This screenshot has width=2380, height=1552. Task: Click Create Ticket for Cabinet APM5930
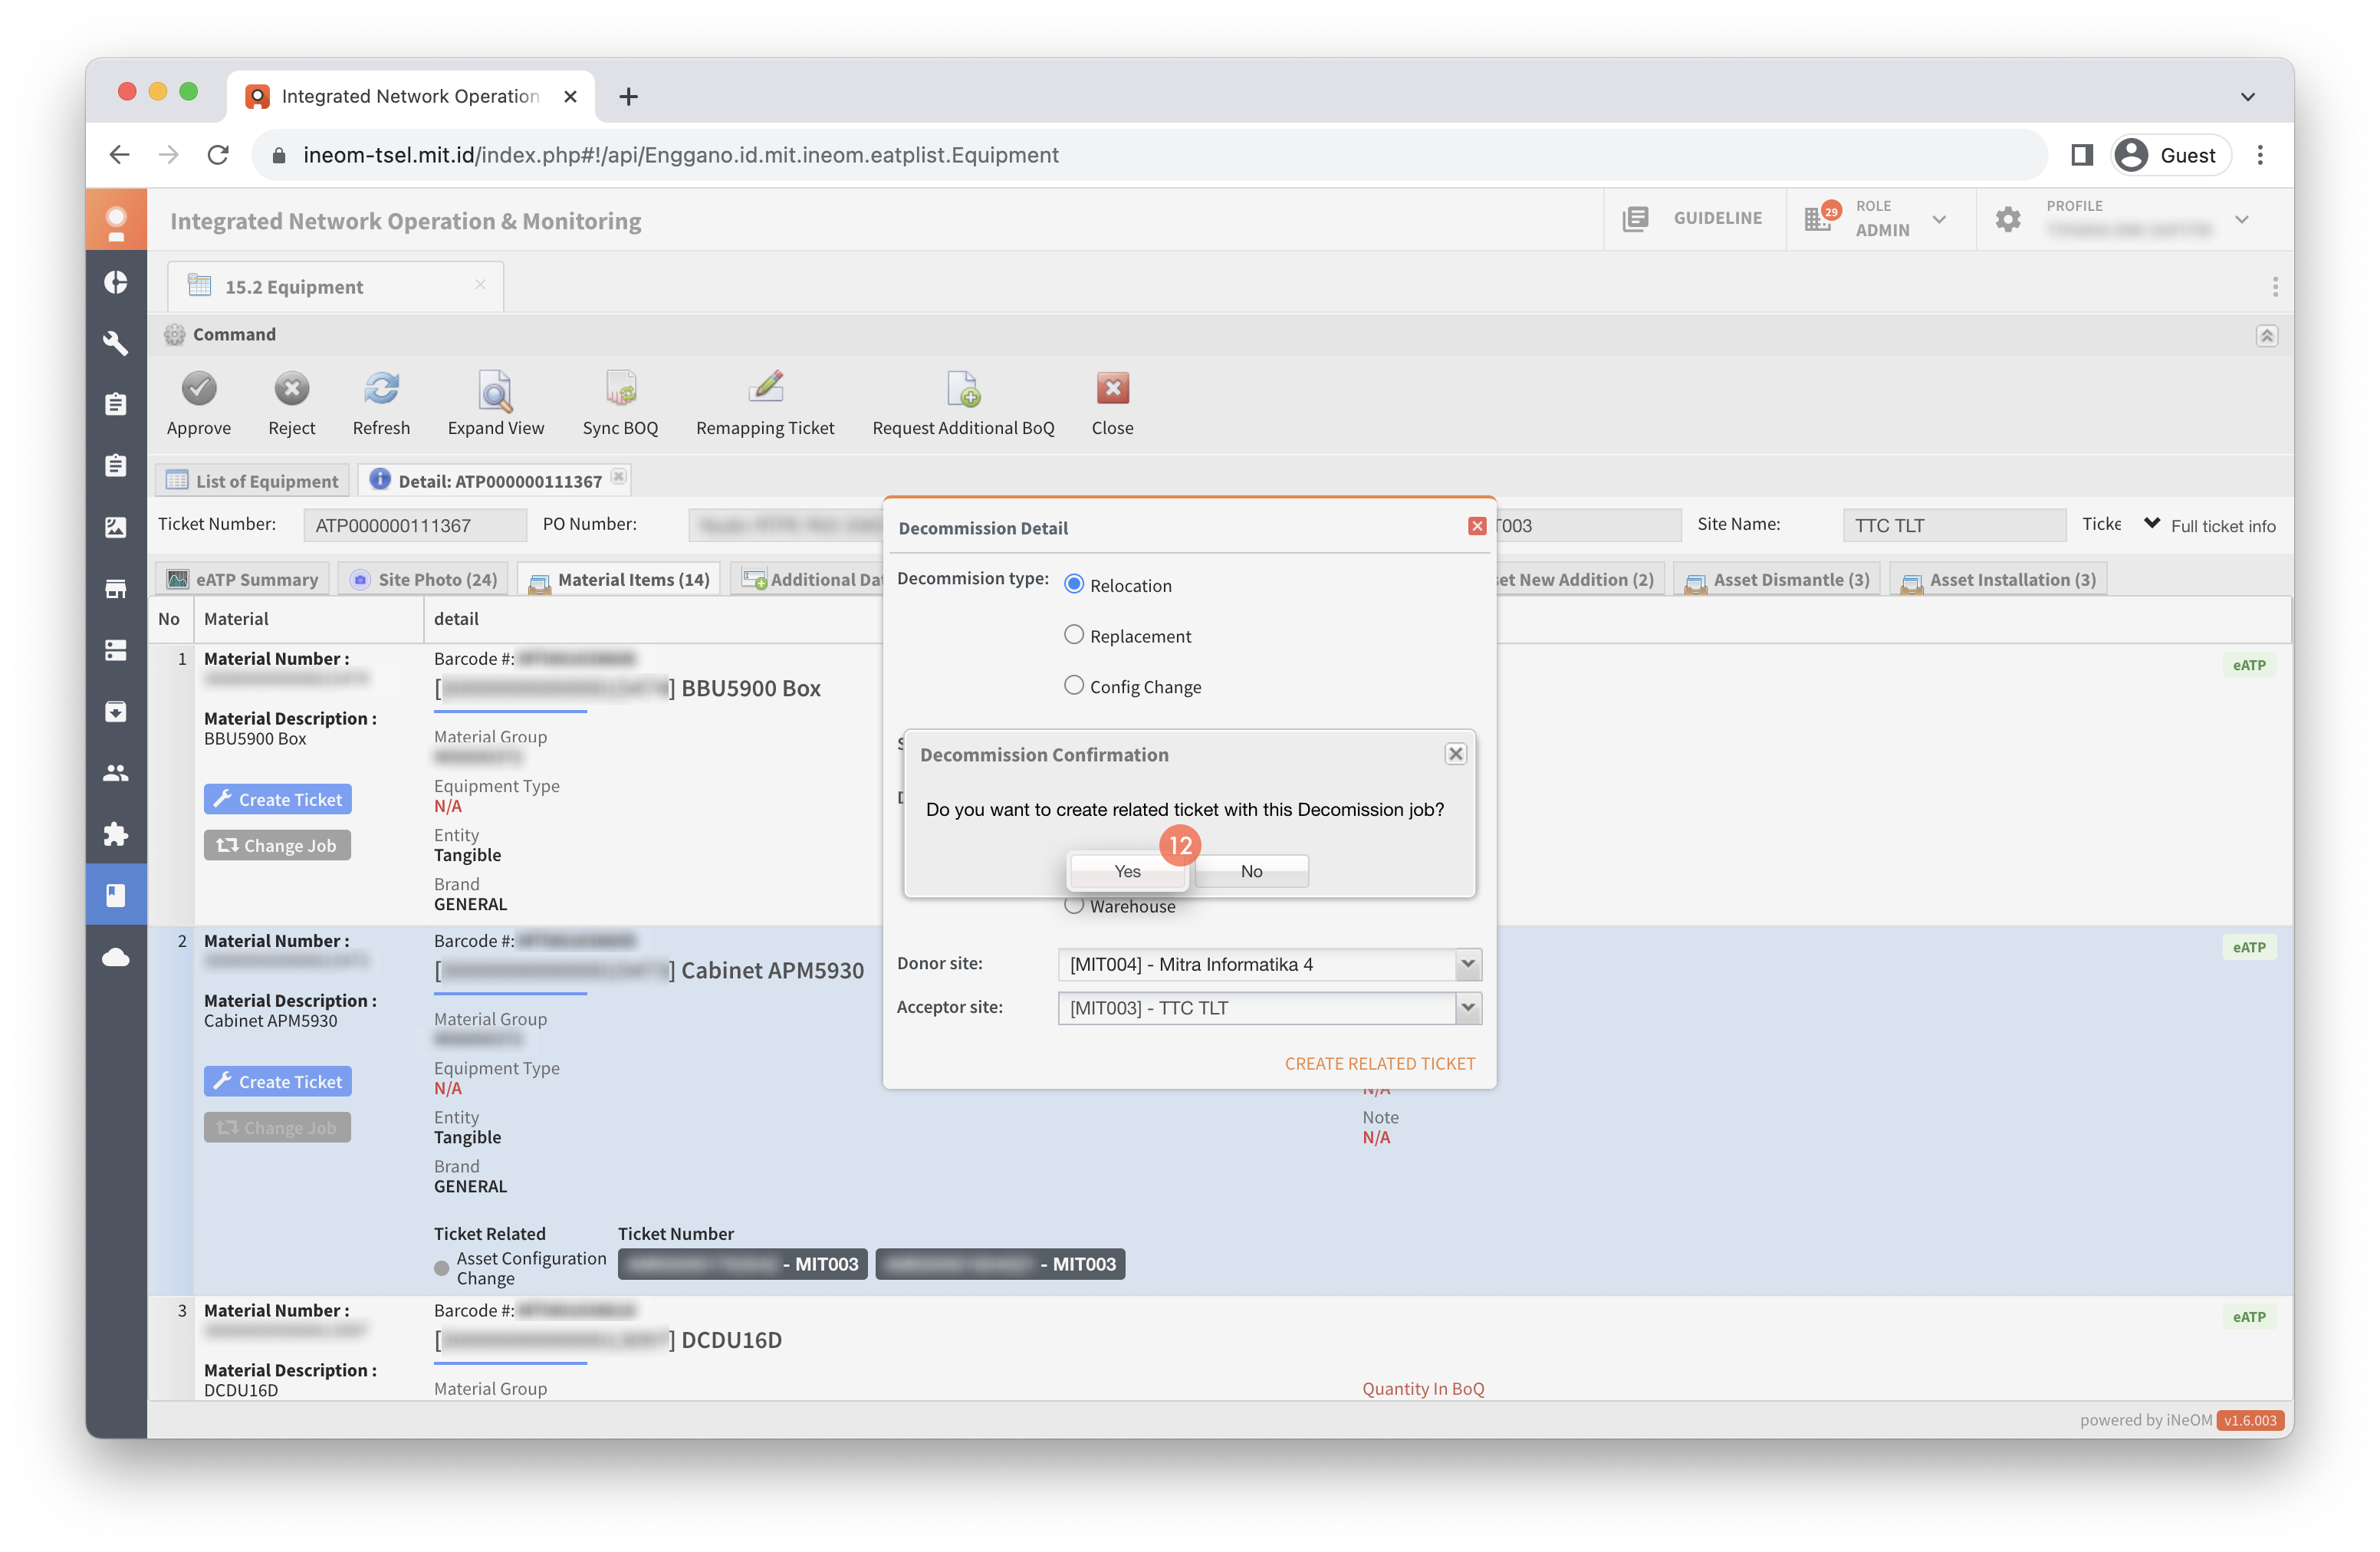point(277,1081)
